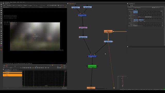This screenshot has height=93, width=165.
Task: Open the Keyer nodes toolbar menu
Action: [x=1, y=17]
